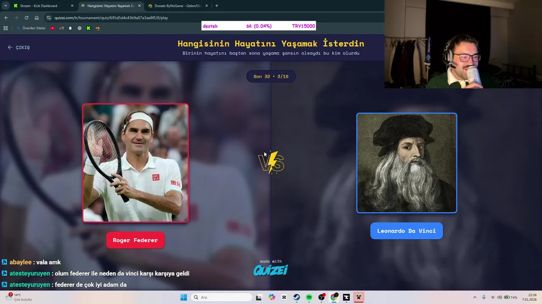The height and width of the screenshot is (304, 542).
Task: Close the Stream - Kick Dashboard tab
Action: 72,6
